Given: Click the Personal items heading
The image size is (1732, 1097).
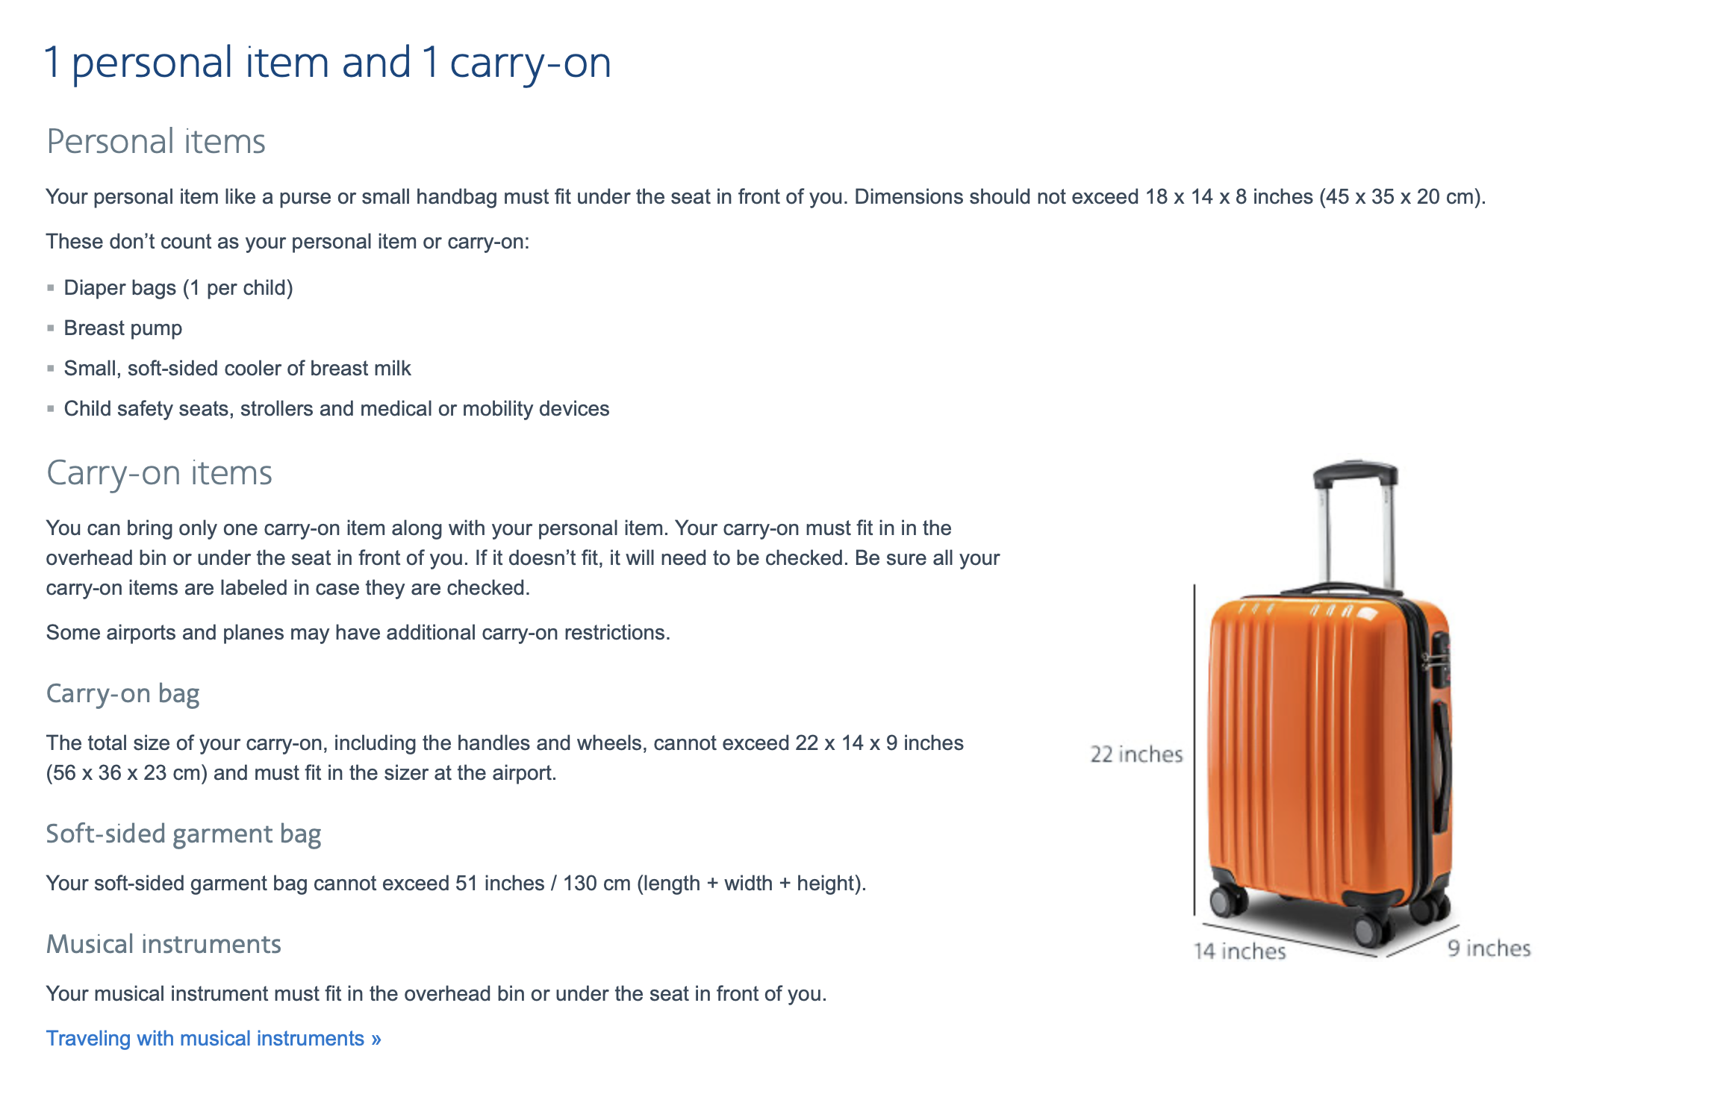Looking at the screenshot, I should 155,142.
